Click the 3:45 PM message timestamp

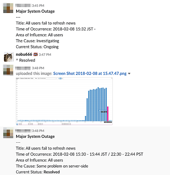pos(38,6)
